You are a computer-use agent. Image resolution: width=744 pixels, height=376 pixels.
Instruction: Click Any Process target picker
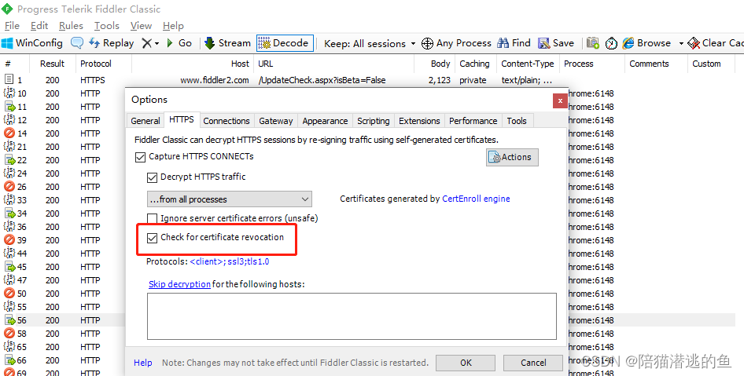click(456, 43)
